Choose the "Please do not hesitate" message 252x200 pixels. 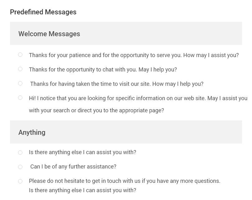(20, 181)
